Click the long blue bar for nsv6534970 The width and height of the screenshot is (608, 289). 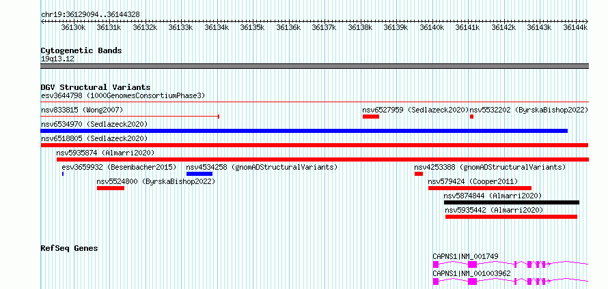click(x=304, y=131)
